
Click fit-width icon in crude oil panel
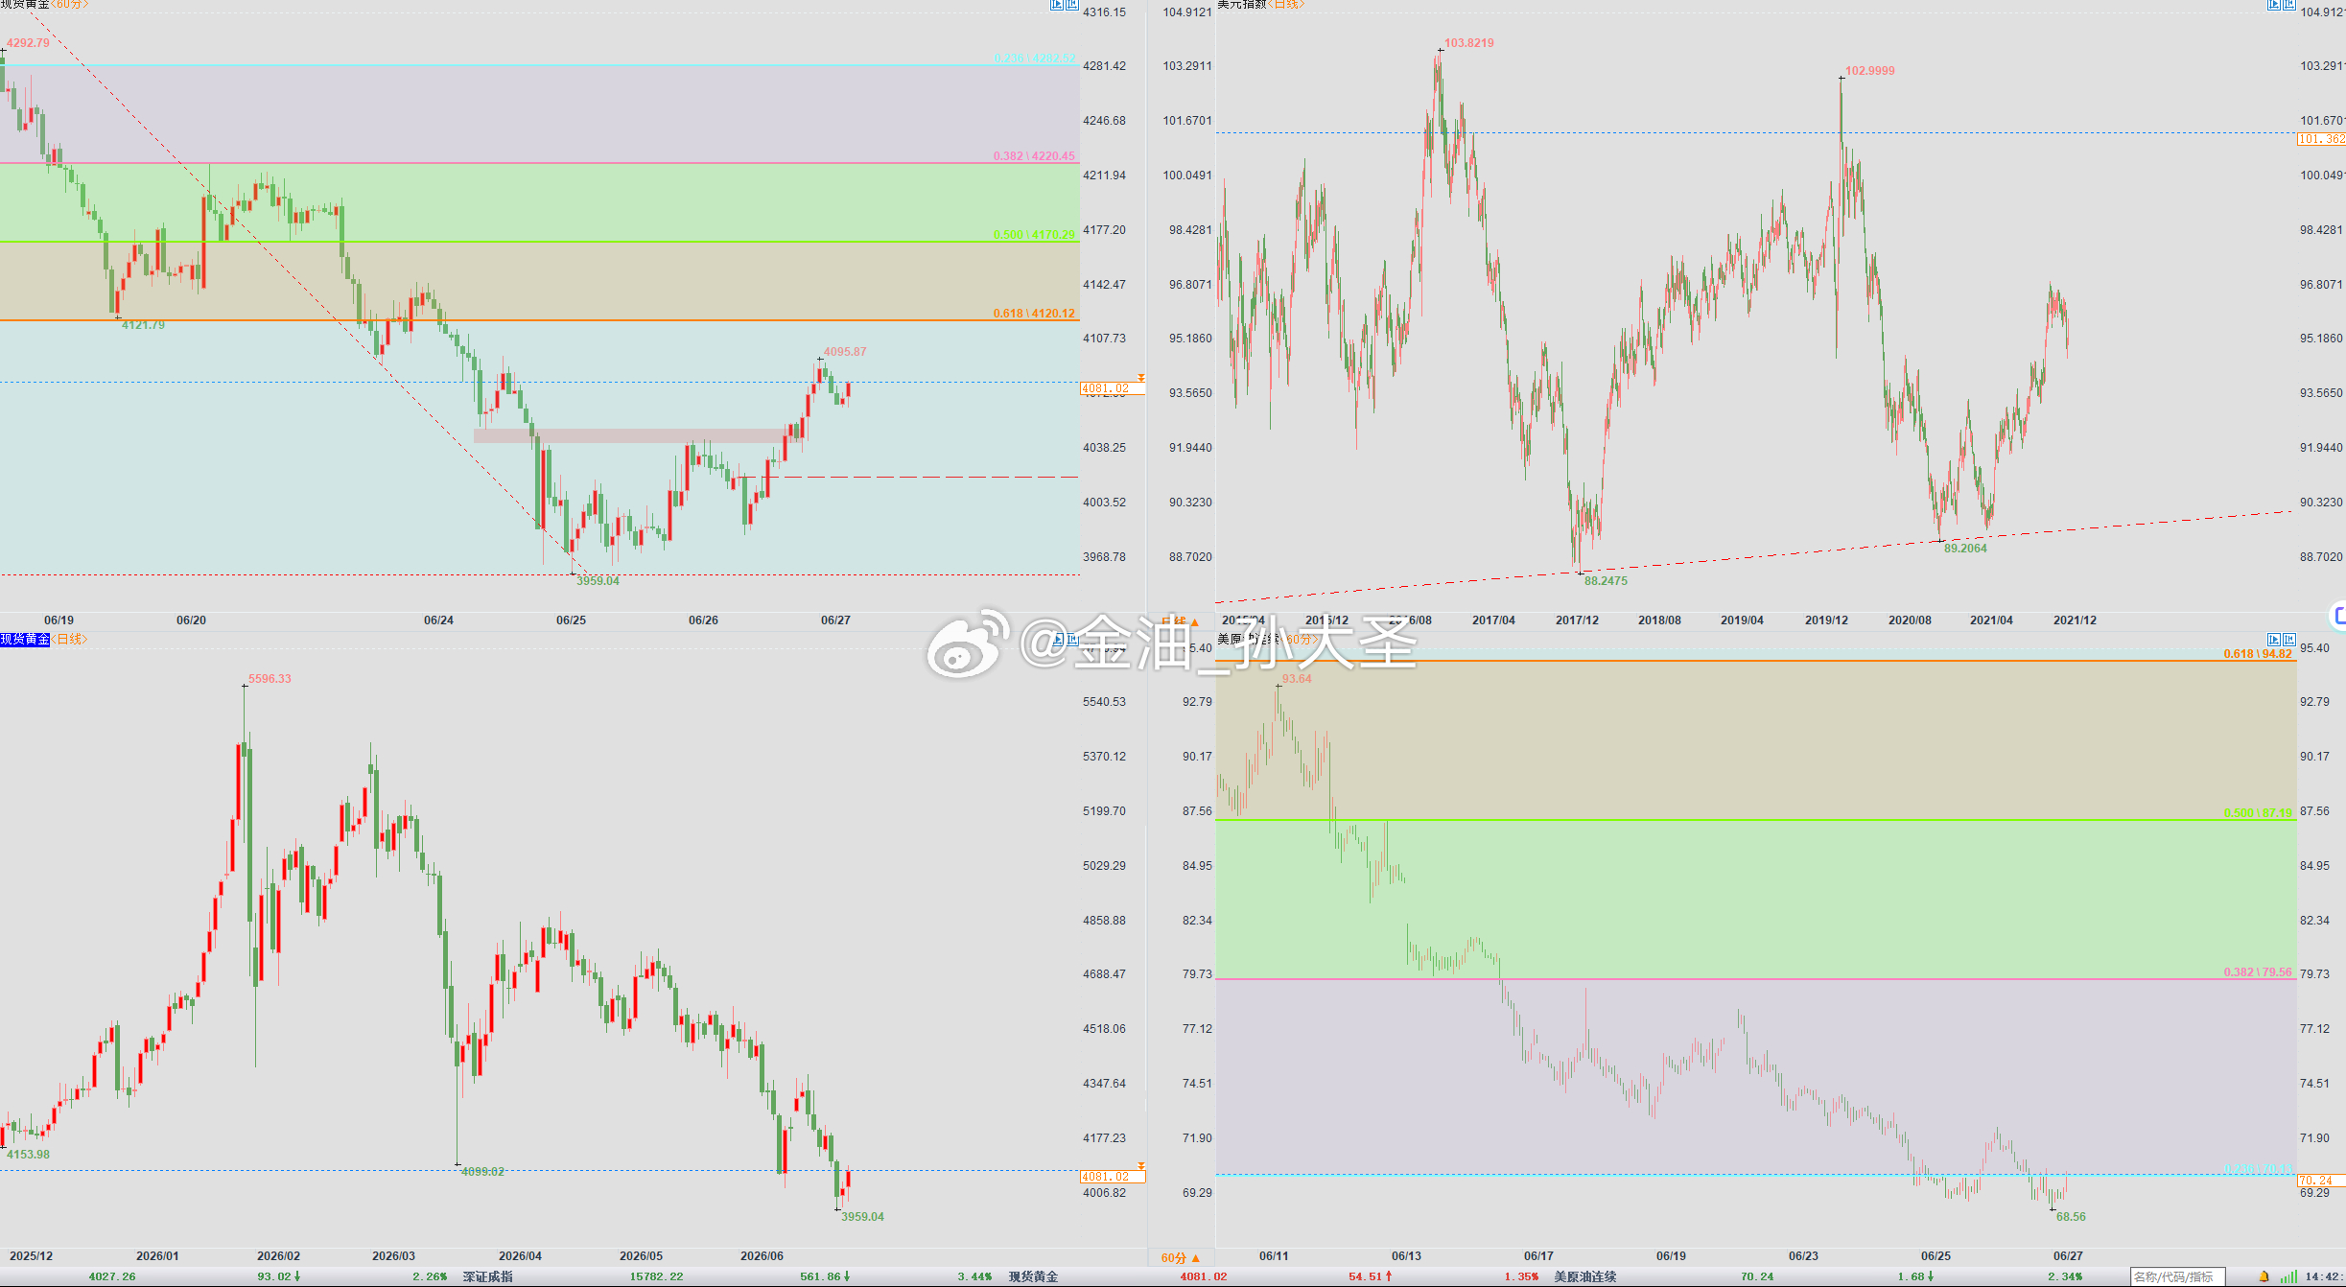click(x=2288, y=639)
